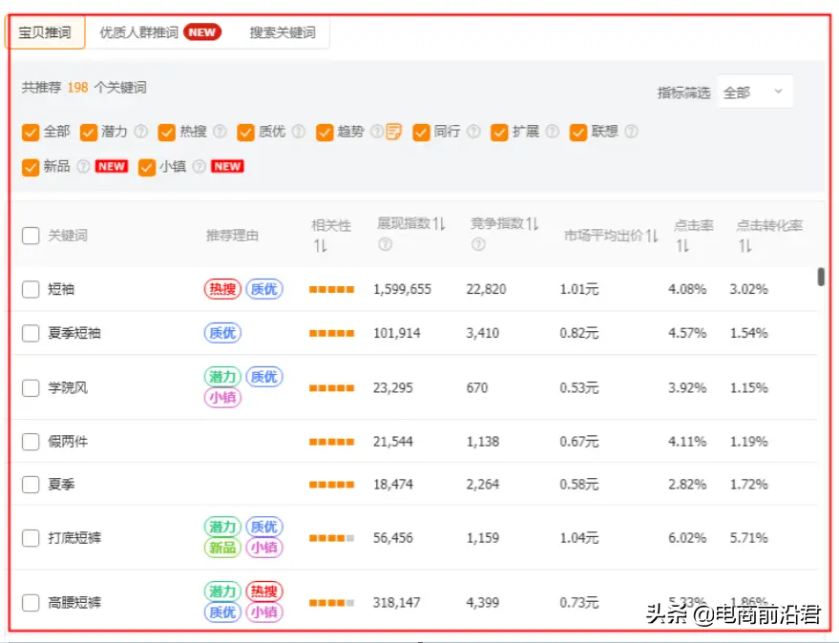The image size is (839, 643).
Task: Tick the 关键词 select-all header checkbox
Action: (x=31, y=236)
